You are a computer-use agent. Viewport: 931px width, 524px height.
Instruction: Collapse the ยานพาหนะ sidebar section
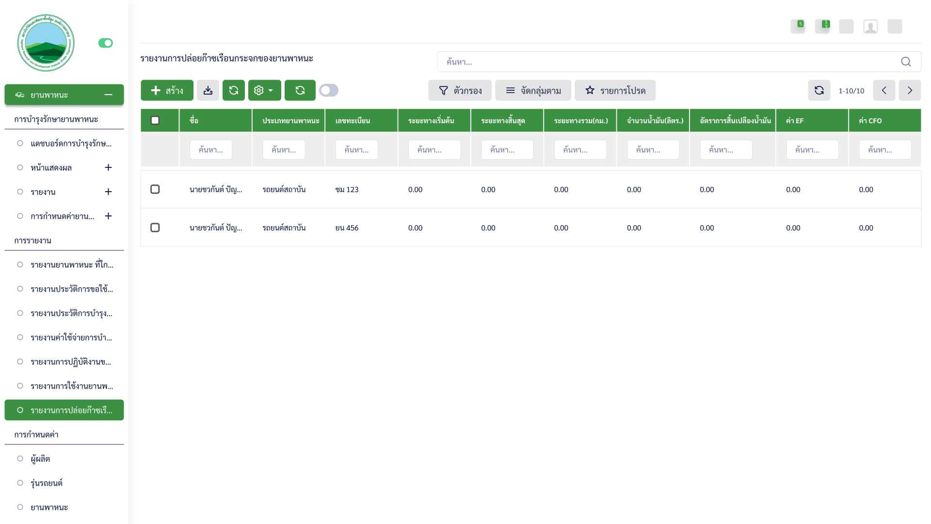coord(108,95)
